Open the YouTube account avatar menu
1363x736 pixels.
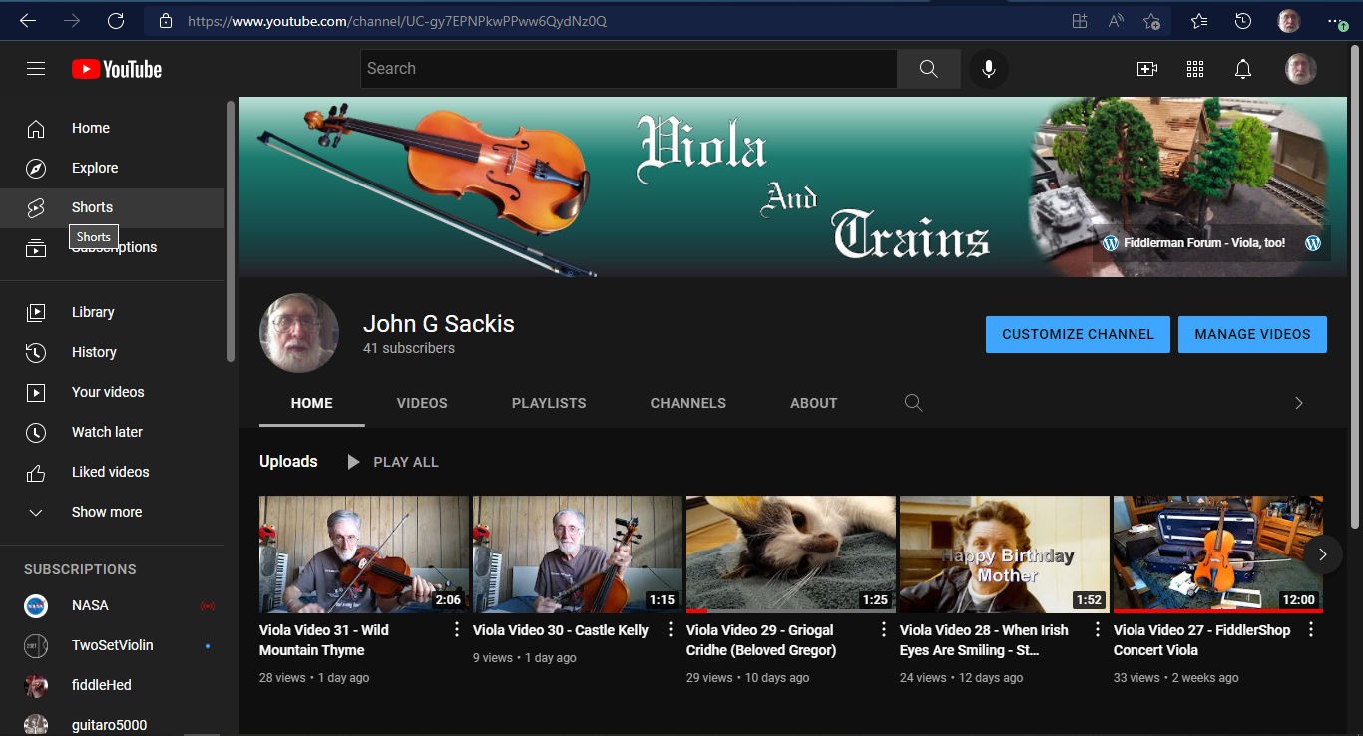(x=1301, y=69)
